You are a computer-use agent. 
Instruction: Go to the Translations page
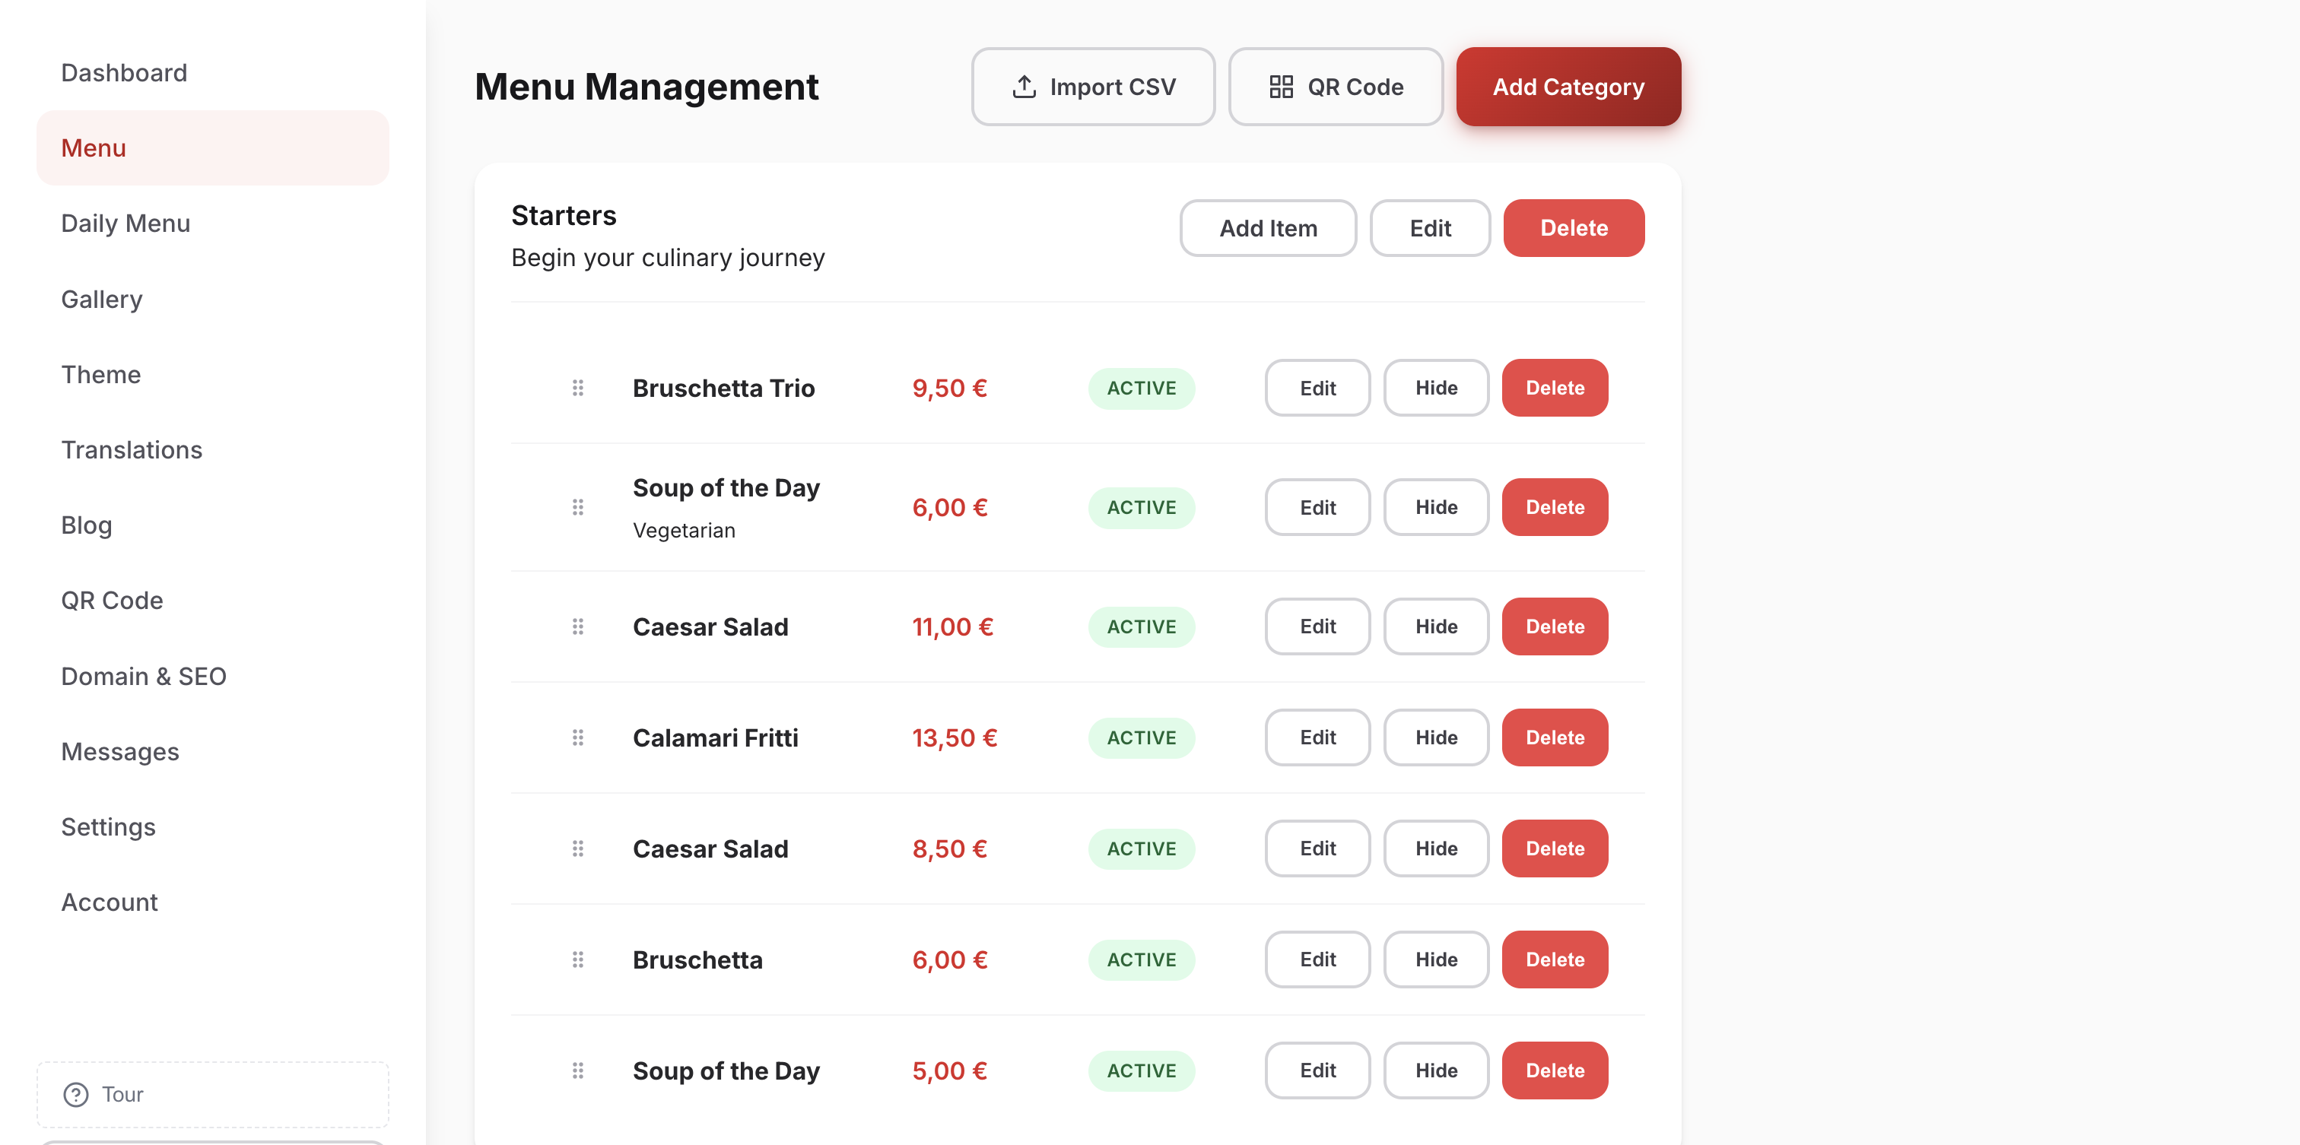click(132, 450)
